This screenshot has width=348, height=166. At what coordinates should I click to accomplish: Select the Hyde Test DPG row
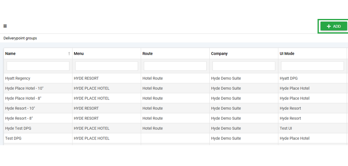(x=175, y=128)
